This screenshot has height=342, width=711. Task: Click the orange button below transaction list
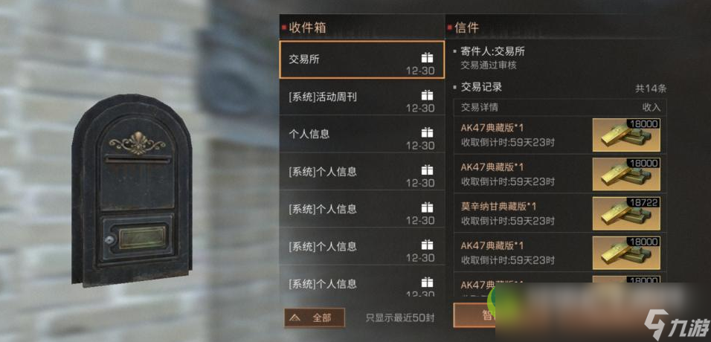point(474,314)
